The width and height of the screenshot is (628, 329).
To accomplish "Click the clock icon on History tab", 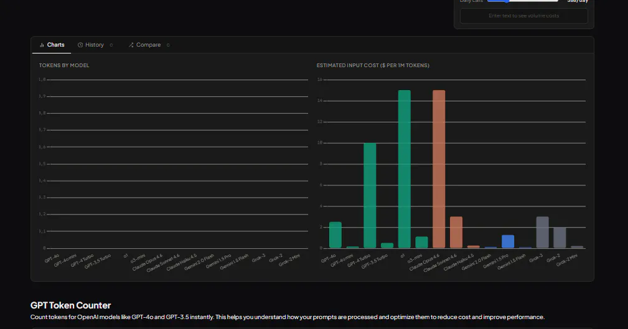I will [80, 45].
